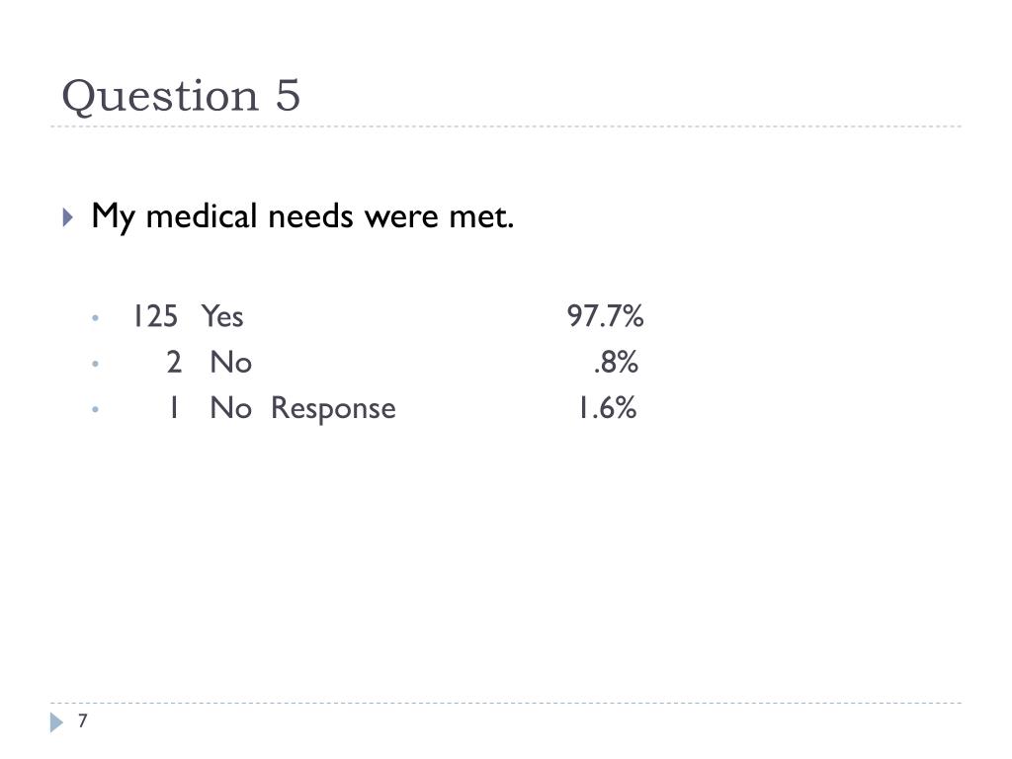Click the triangle icon in slide footer

point(56,722)
